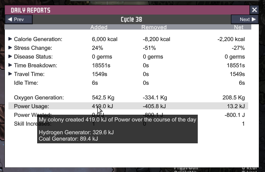Expand the Disease Status row arrow
Screen dimensions: 265x172
click(10, 56)
